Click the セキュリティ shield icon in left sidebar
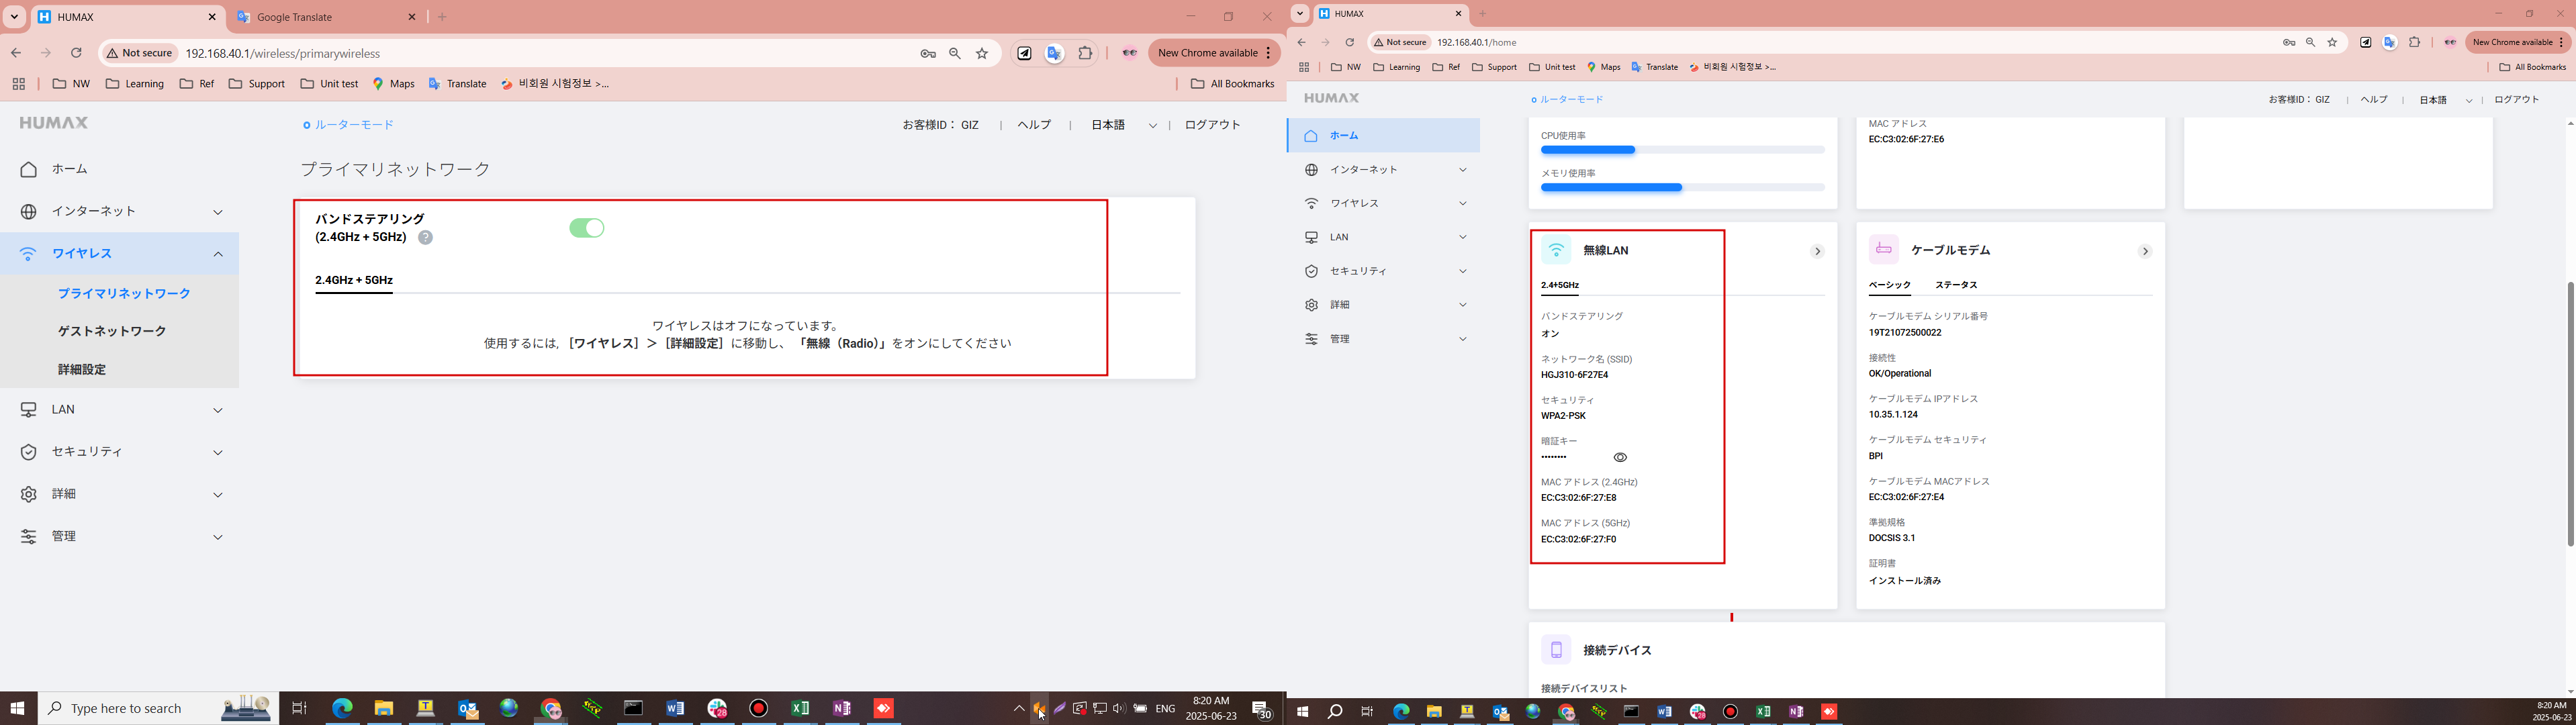 click(x=29, y=452)
